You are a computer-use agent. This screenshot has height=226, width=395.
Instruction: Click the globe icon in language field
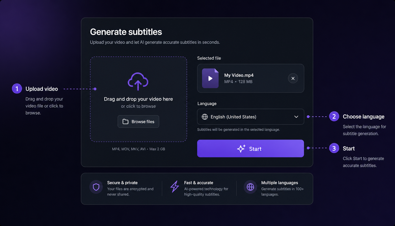click(x=205, y=117)
